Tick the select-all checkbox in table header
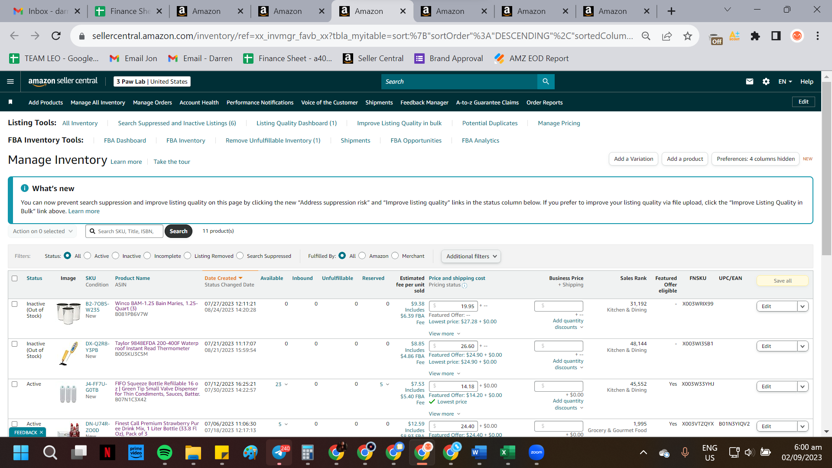This screenshot has width=832, height=468. 15,278
